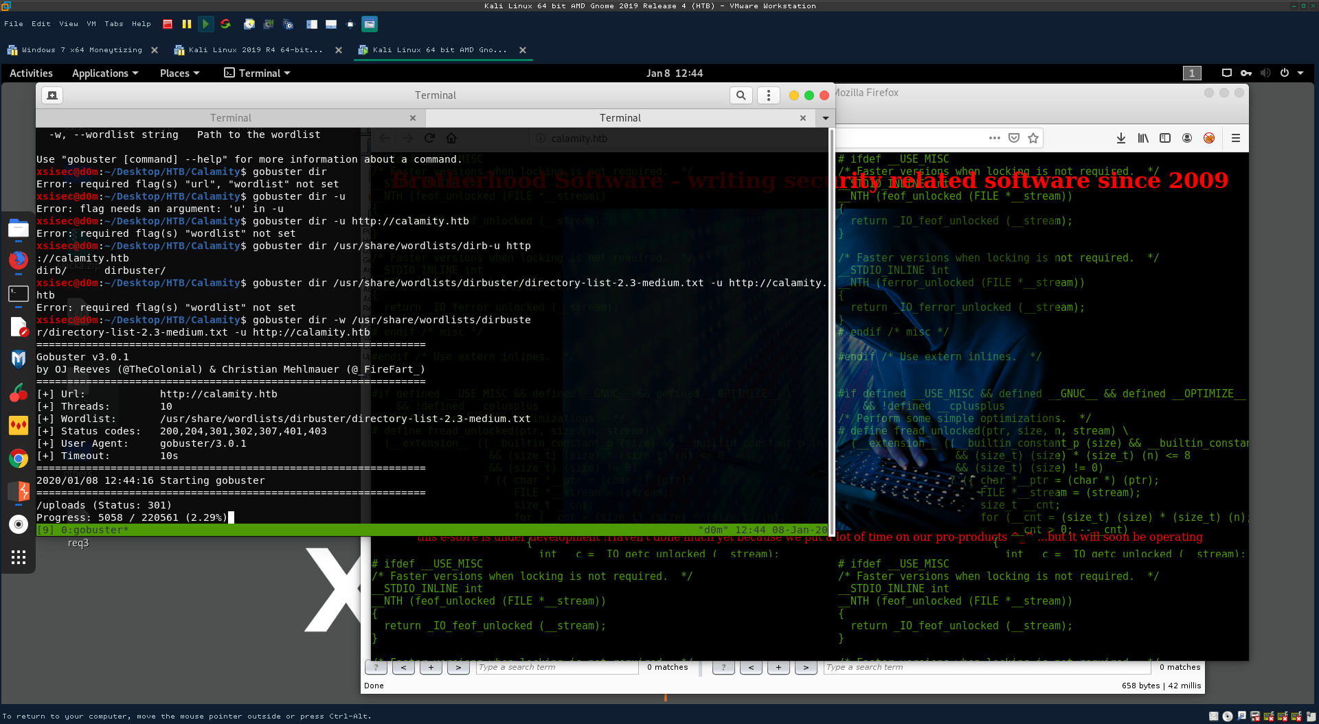Open the document editor icon in the dock
Screen dimensions: 1319x724
coord(19,327)
